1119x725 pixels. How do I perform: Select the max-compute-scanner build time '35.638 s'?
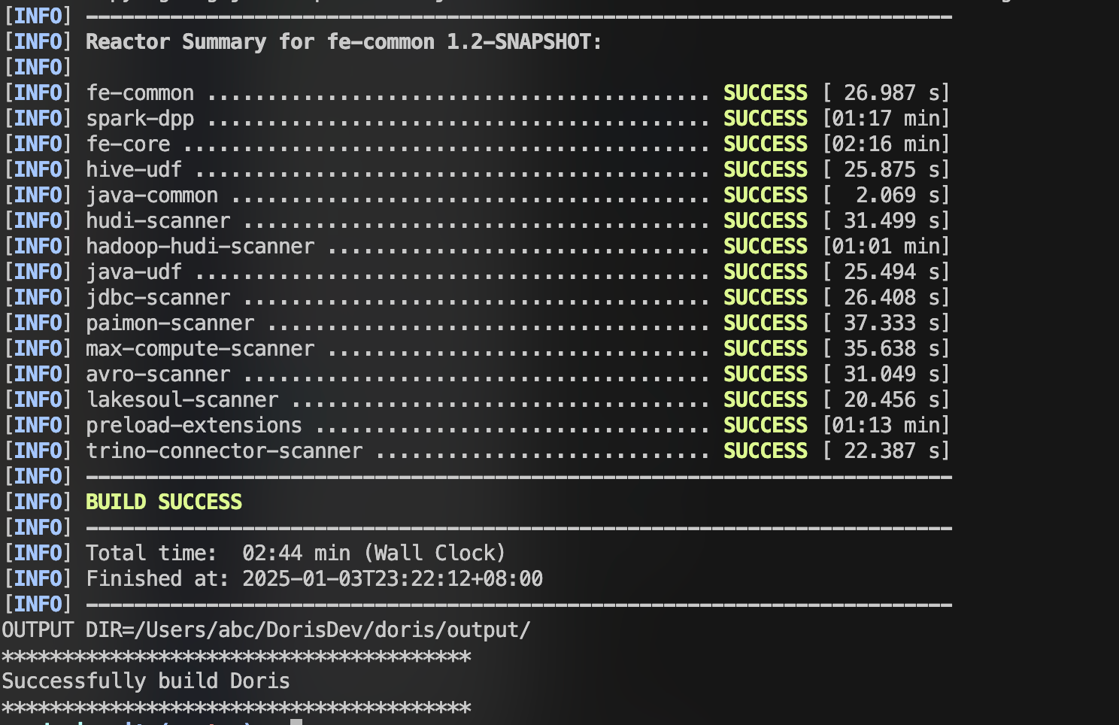tap(892, 348)
